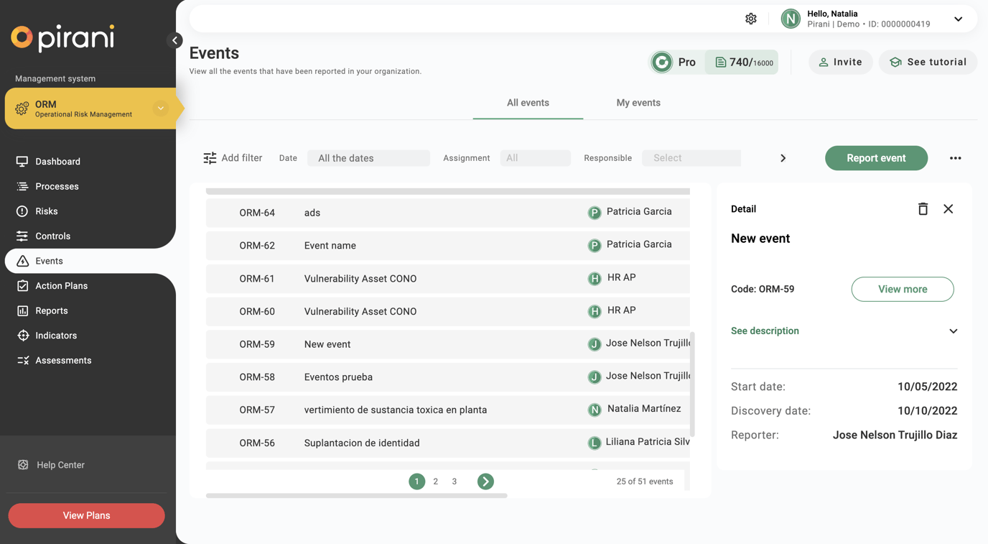Select the Processes sidebar icon

coord(22,186)
